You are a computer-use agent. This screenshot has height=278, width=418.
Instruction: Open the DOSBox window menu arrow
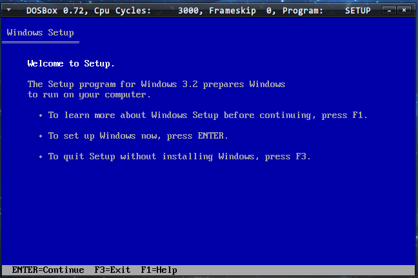[9, 10]
